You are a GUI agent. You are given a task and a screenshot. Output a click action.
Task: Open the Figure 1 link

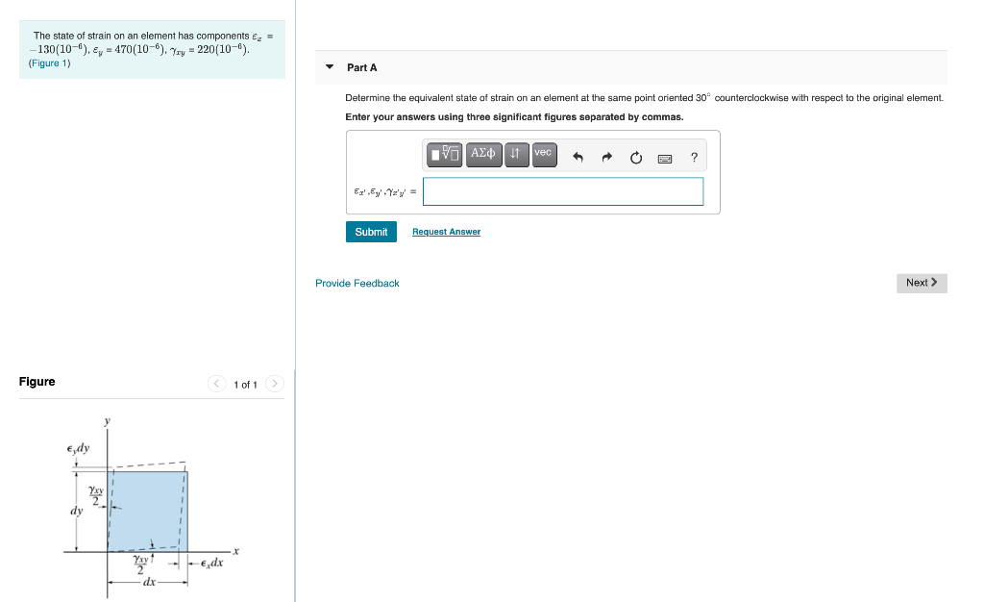click(x=50, y=63)
